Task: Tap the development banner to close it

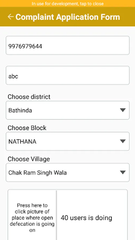Action: coord(67,3)
